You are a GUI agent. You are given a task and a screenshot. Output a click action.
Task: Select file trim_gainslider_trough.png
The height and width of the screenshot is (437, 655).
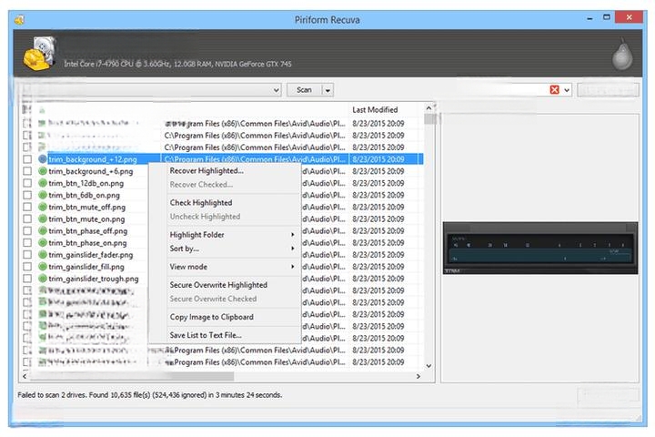(94, 279)
